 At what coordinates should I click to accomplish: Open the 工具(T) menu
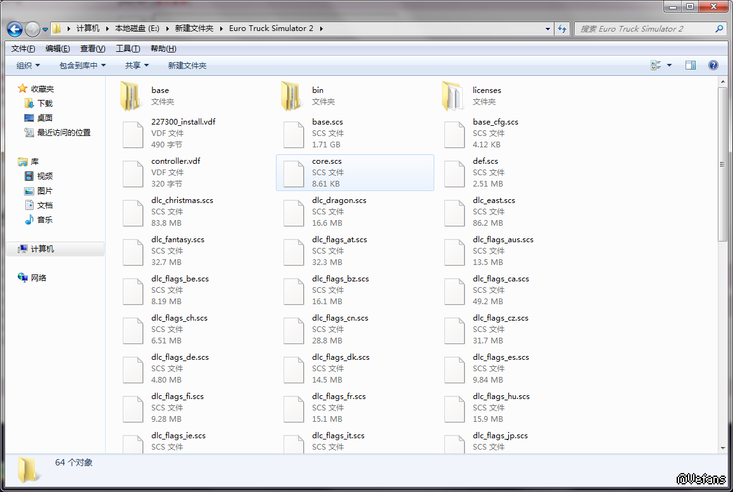tap(127, 49)
